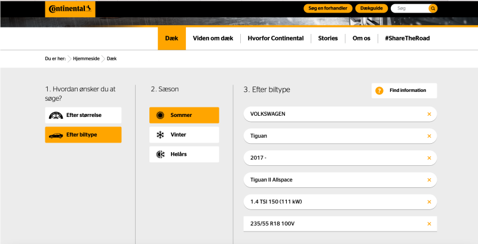This screenshot has height=244, width=478.
Task: Click the tire icon for Efter størrelse
Action: pos(56,115)
